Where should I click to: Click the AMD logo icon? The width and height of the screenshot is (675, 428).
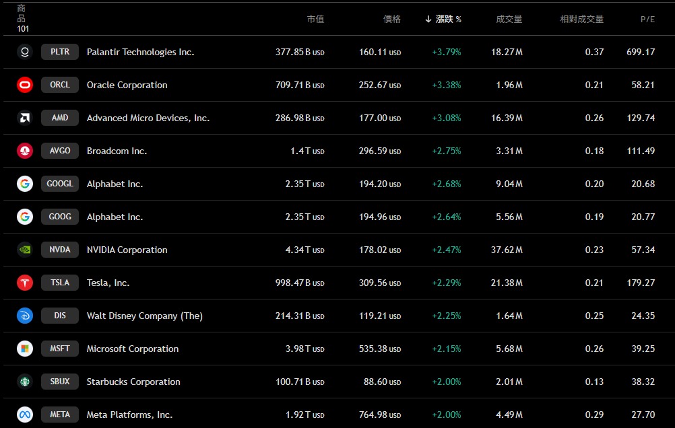[x=25, y=118]
